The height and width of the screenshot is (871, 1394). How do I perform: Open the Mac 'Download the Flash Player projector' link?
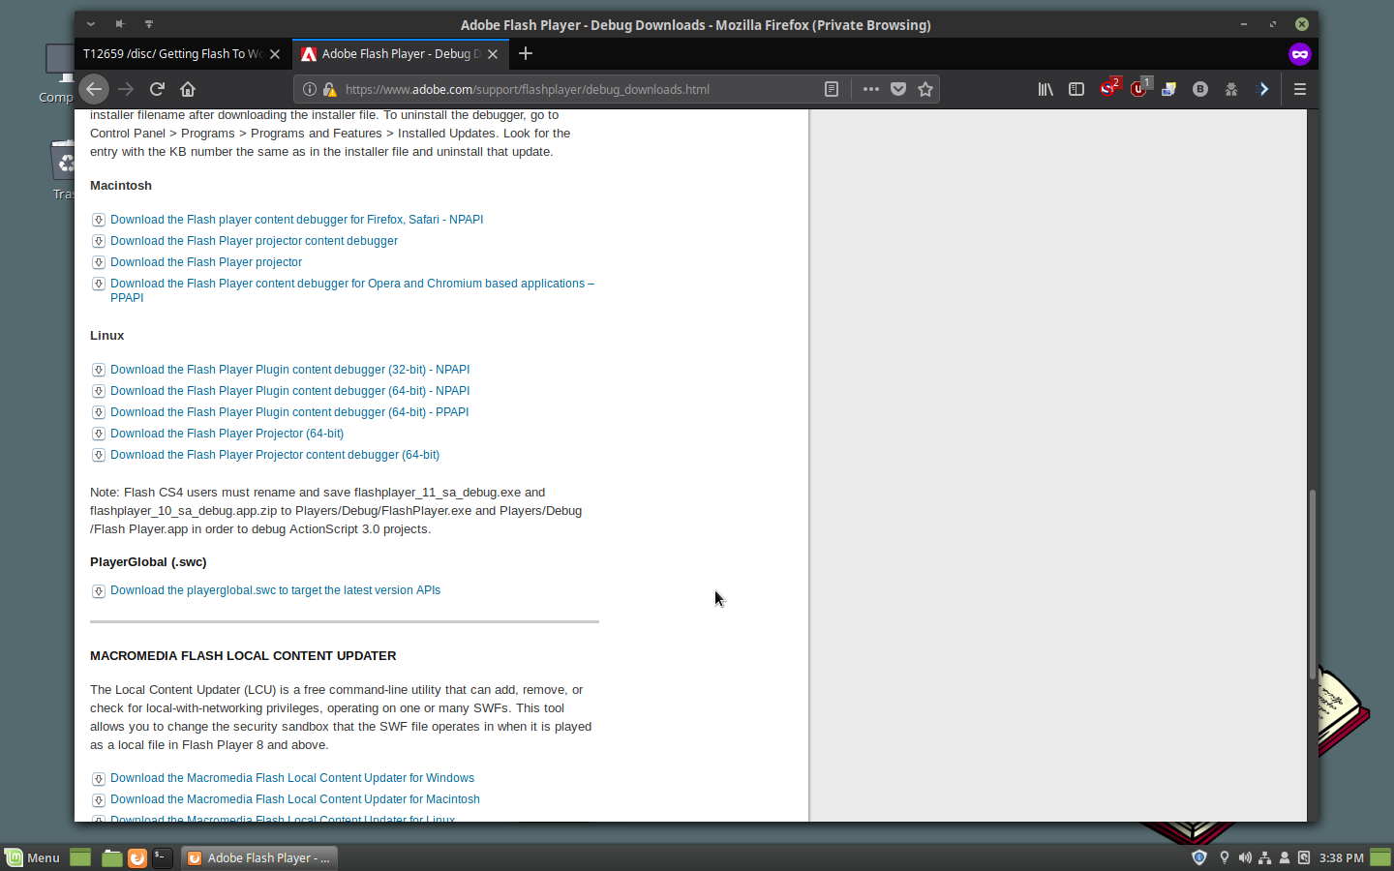pyautogui.click(x=206, y=262)
